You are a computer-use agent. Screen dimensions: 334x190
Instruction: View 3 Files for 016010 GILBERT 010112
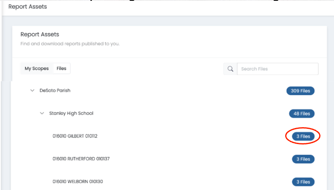click(x=303, y=136)
